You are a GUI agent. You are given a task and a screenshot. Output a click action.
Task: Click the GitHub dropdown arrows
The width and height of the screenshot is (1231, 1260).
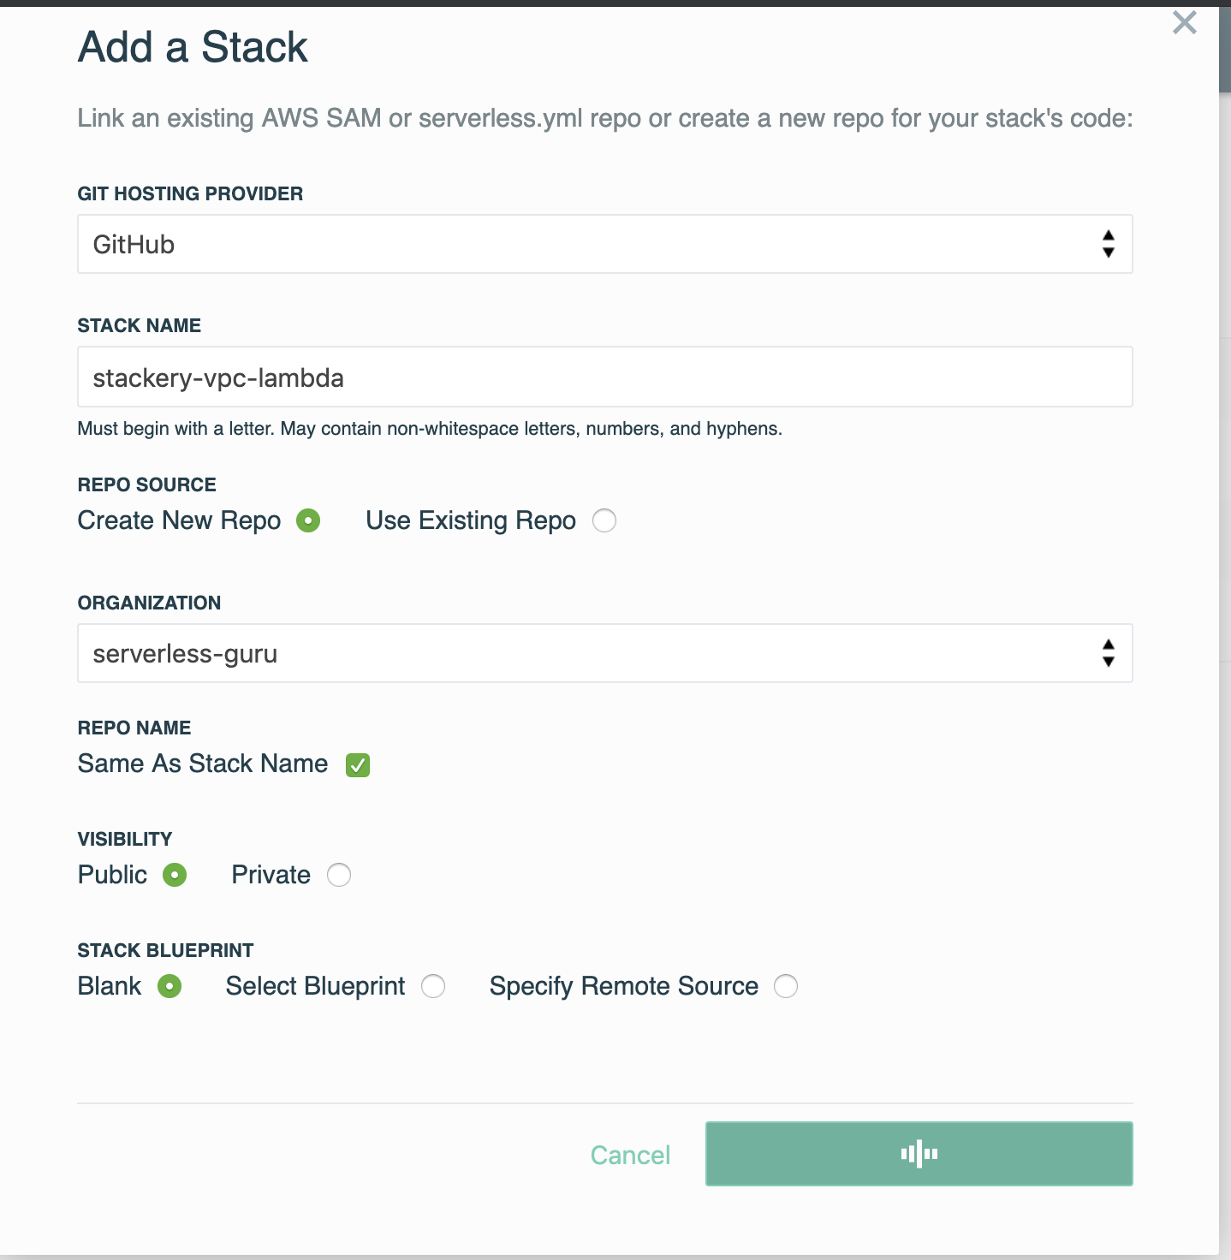pos(1108,244)
